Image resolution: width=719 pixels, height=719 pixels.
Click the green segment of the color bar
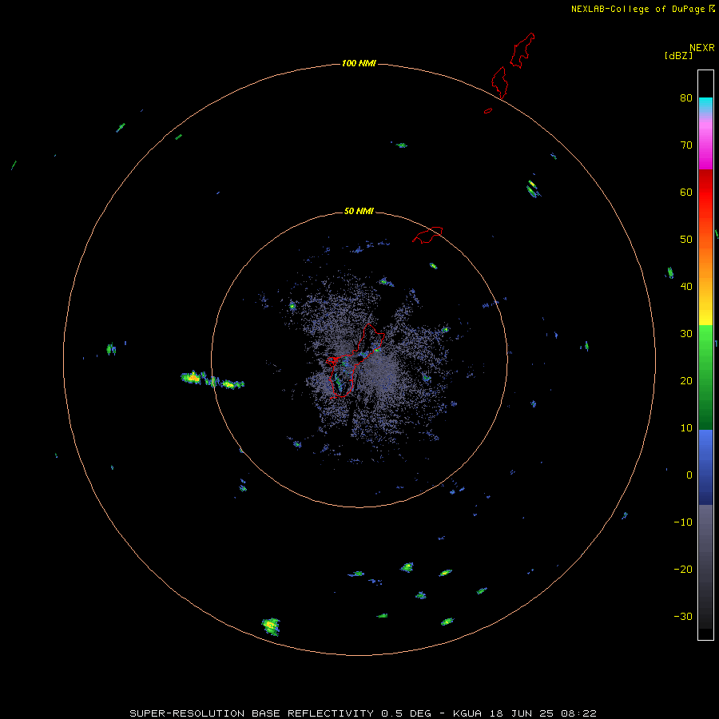click(705, 377)
